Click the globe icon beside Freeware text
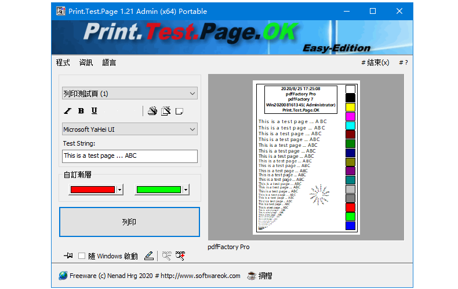This screenshot has height=289, width=458. [x=63, y=276]
